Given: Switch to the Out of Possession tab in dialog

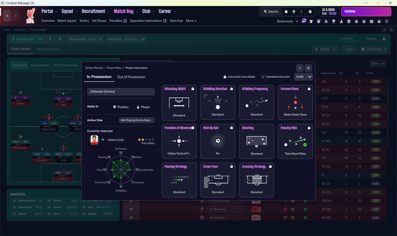Looking at the screenshot, I should [131, 77].
